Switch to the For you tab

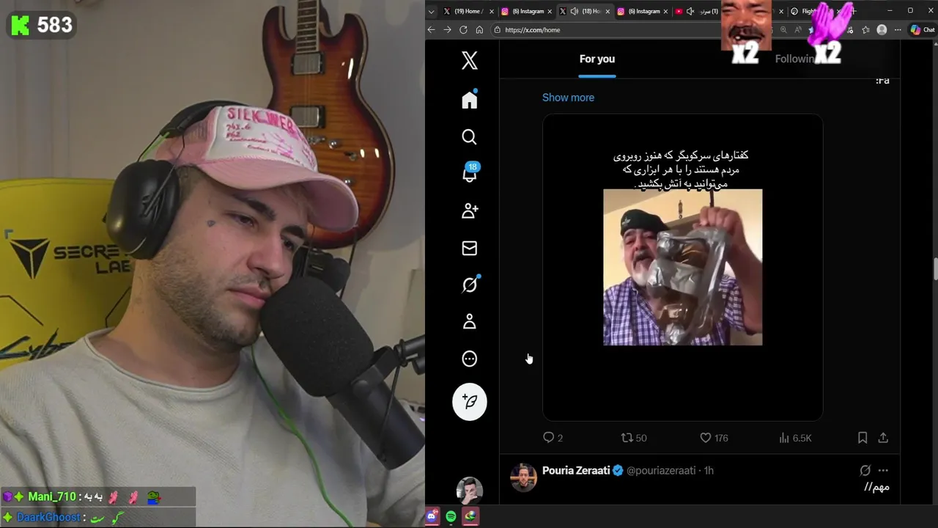point(597,59)
